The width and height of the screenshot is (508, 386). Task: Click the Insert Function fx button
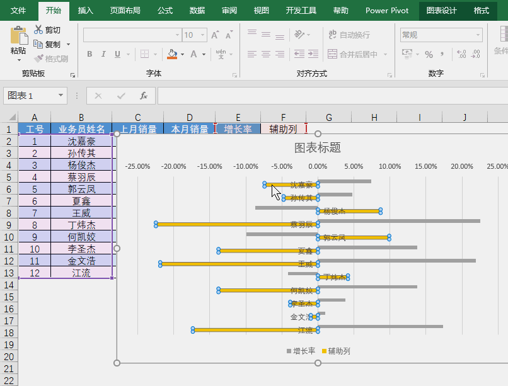tap(143, 96)
